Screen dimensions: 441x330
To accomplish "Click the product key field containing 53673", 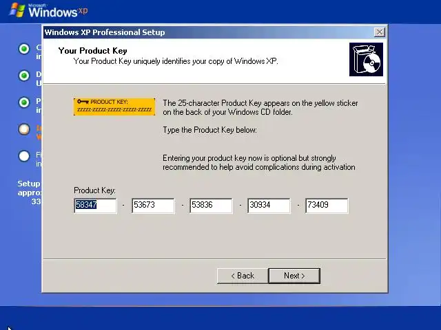I will click(153, 206).
